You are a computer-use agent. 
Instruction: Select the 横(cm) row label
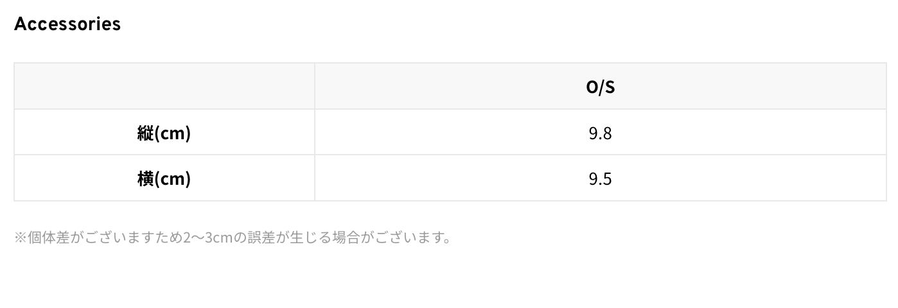(164, 178)
